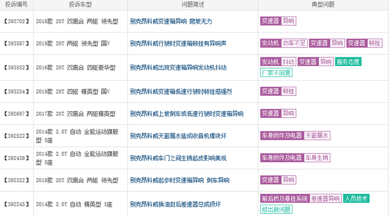Click car model 2019款 20T 两驱 领先型 国V
Viewport: 389px width, 216px height.
(73, 44)
